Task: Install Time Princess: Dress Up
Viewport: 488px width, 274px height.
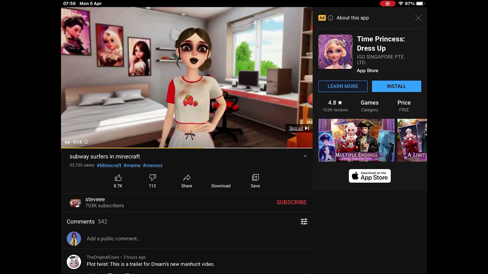Action: [x=396, y=86]
